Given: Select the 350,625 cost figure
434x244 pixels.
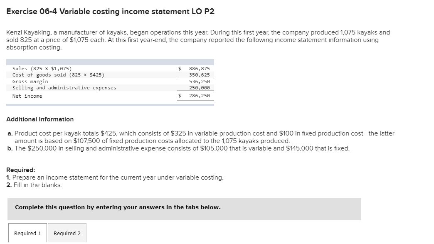Looking at the screenshot, I should [x=201, y=75].
